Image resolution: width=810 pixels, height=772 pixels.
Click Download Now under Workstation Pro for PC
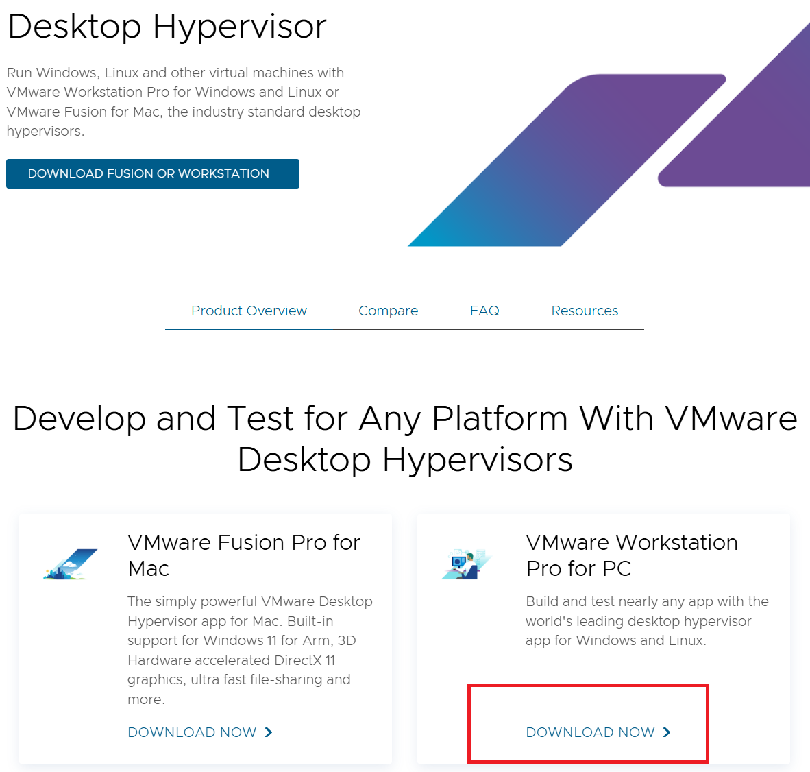click(x=598, y=732)
